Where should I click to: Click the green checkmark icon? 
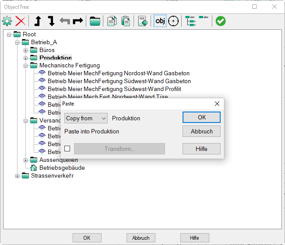pos(221,21)
